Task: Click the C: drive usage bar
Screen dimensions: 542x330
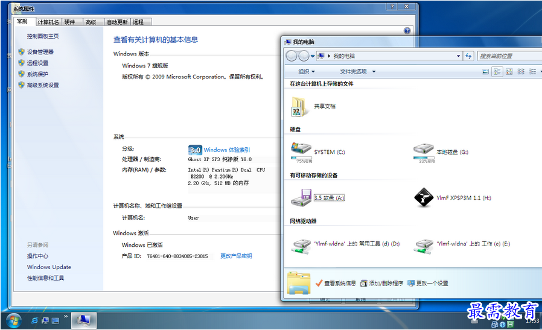Action: [301, 157]
